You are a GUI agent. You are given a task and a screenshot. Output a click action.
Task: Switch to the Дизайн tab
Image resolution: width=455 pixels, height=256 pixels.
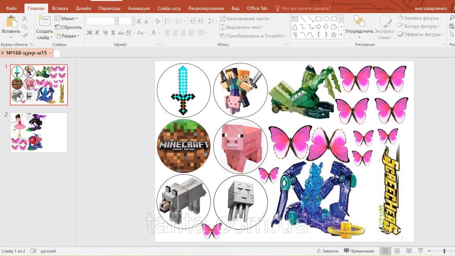tap(83, 8)
